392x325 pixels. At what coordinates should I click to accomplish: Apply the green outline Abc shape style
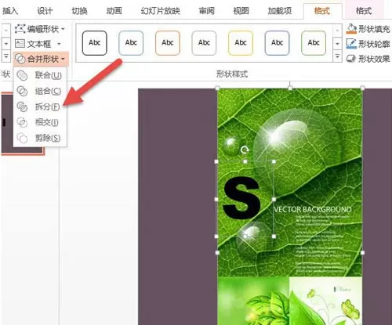click(x=314, y=43)
